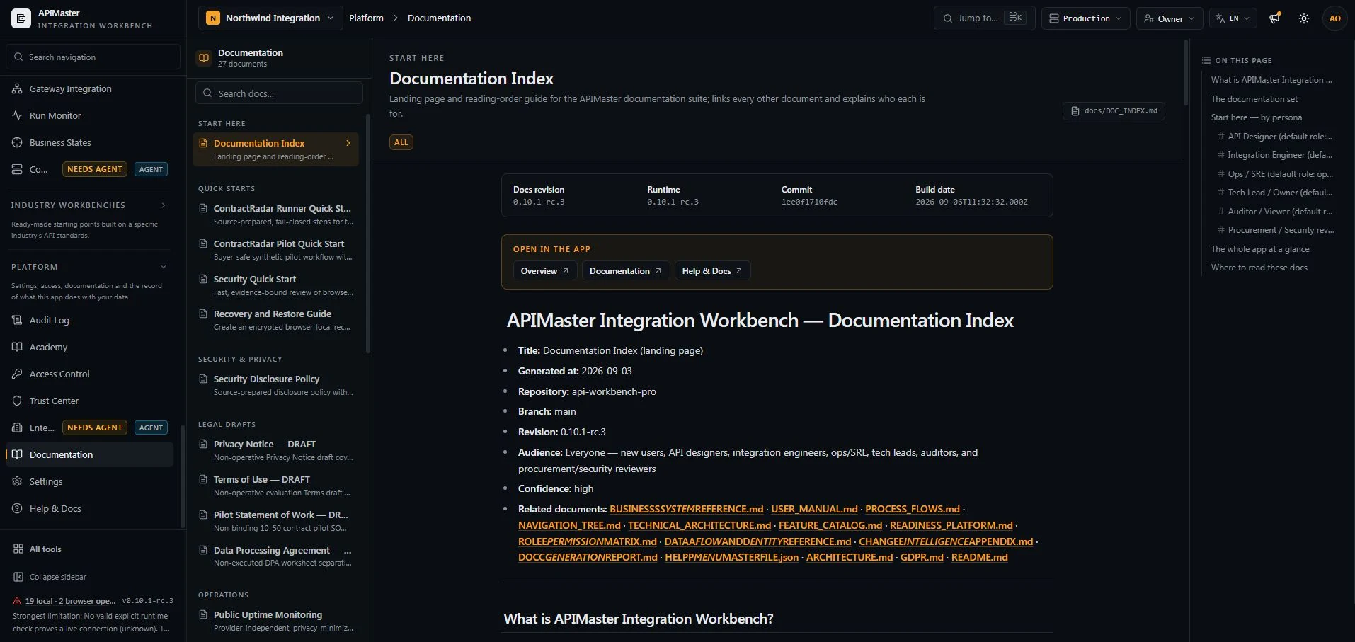This screenshot has width=1355, height=642.
Task: Click the Search docs input field
Action: click(279, 93)
